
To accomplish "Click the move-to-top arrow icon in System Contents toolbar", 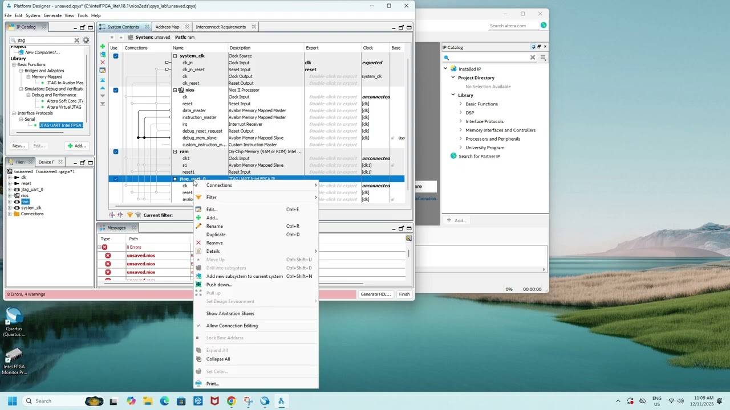I will coord(103,80).
